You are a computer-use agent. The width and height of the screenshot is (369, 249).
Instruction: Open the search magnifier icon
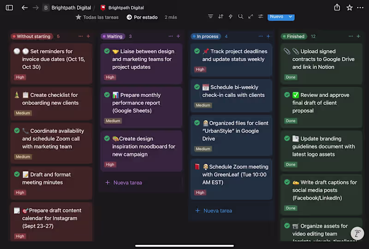tap(240, 17)
